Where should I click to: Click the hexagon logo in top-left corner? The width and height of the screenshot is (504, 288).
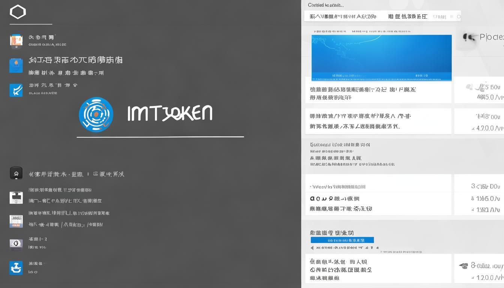click(18, 12)
